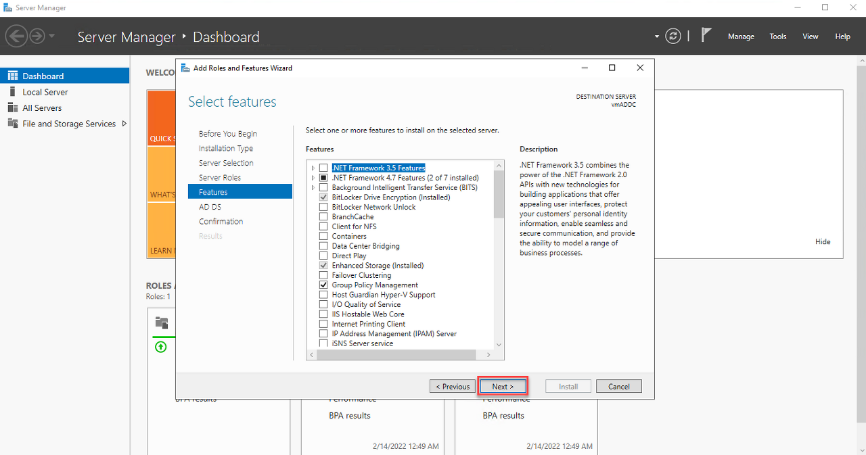
Task: Select the Features wizard step
Action: (240, 192)
